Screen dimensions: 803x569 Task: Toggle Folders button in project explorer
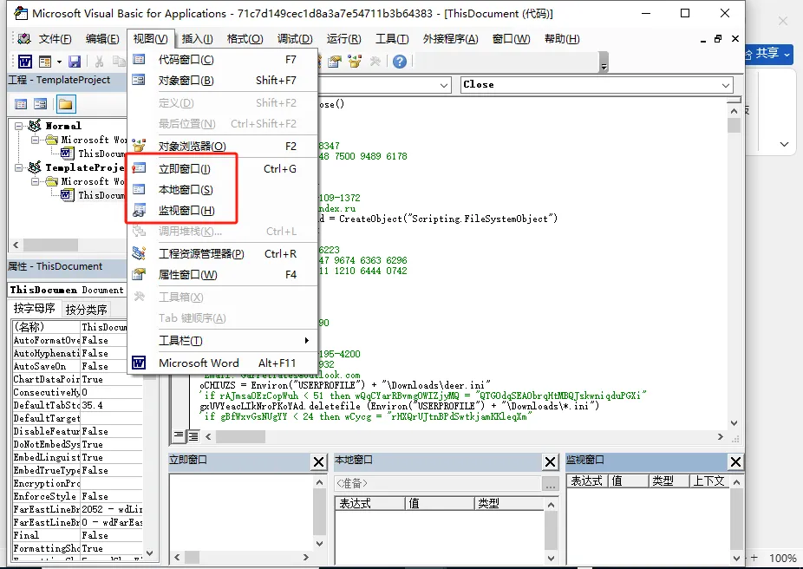click(x=65, y=104)
